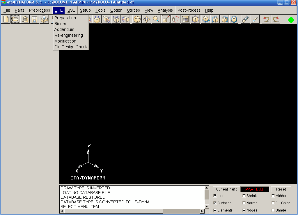Viewport: 298px width, 215px height.
Task: Switch to left view cube icon
Action: 215,19
